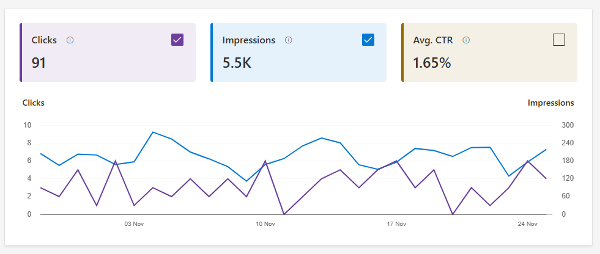Uncheck the Clicks metric checkbox
The height and width of the screenshot is (254, 600).
click(x=177, y=40)
